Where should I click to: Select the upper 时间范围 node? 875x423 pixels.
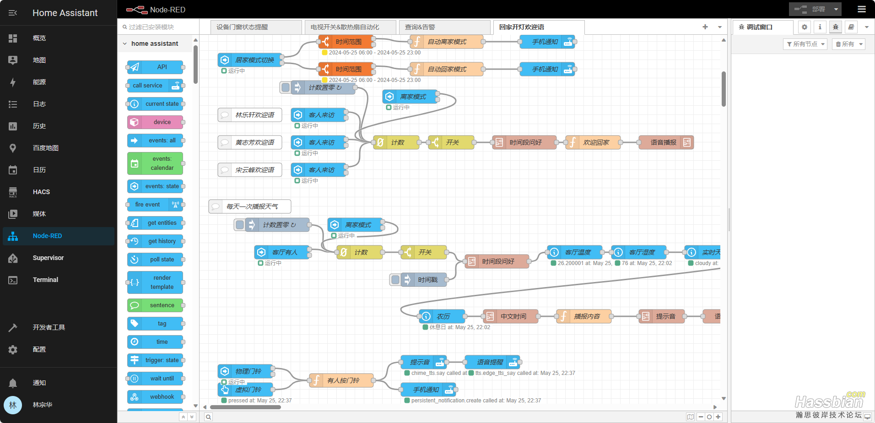pos(346,42)
